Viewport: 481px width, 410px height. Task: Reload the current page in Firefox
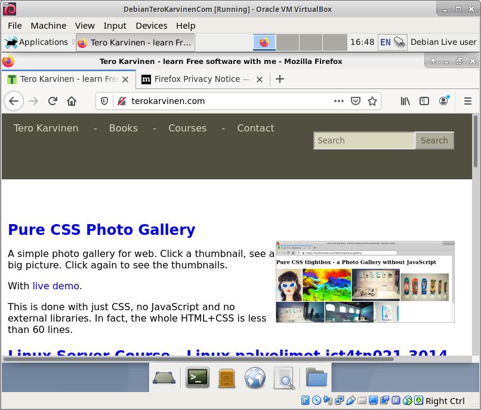click(53, 101)
